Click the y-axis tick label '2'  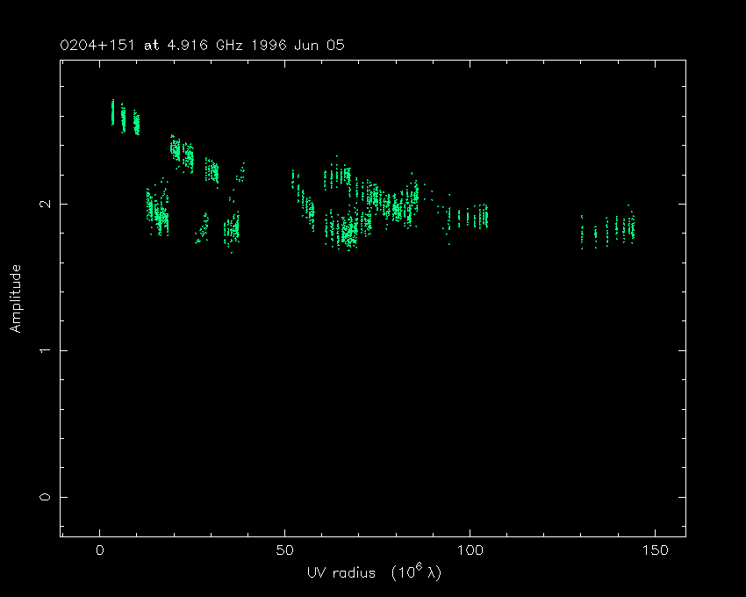(x=45, y=204)
